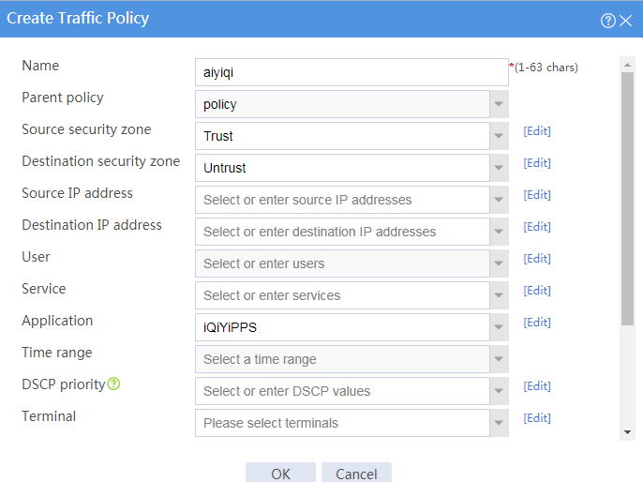Expand the Parent policy dropdown arrow

499,104
